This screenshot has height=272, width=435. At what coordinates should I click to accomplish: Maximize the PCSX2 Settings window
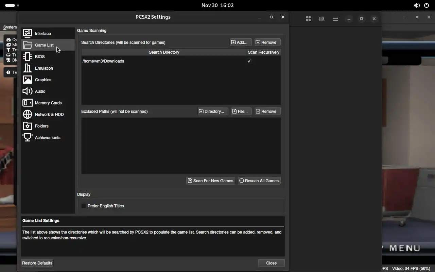tap(271, 17)
